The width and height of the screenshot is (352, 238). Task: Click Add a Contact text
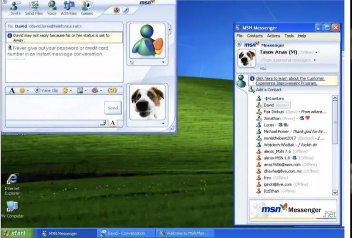click(268, 90)
